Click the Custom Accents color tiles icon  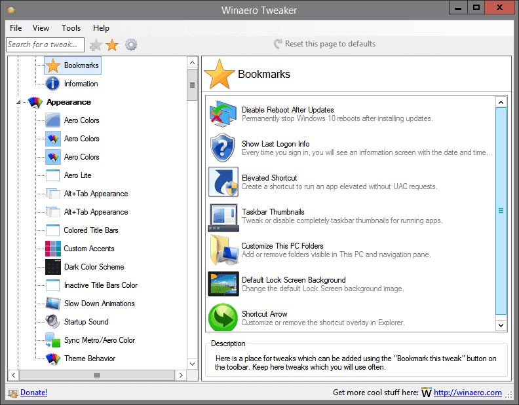pos(53,249)
